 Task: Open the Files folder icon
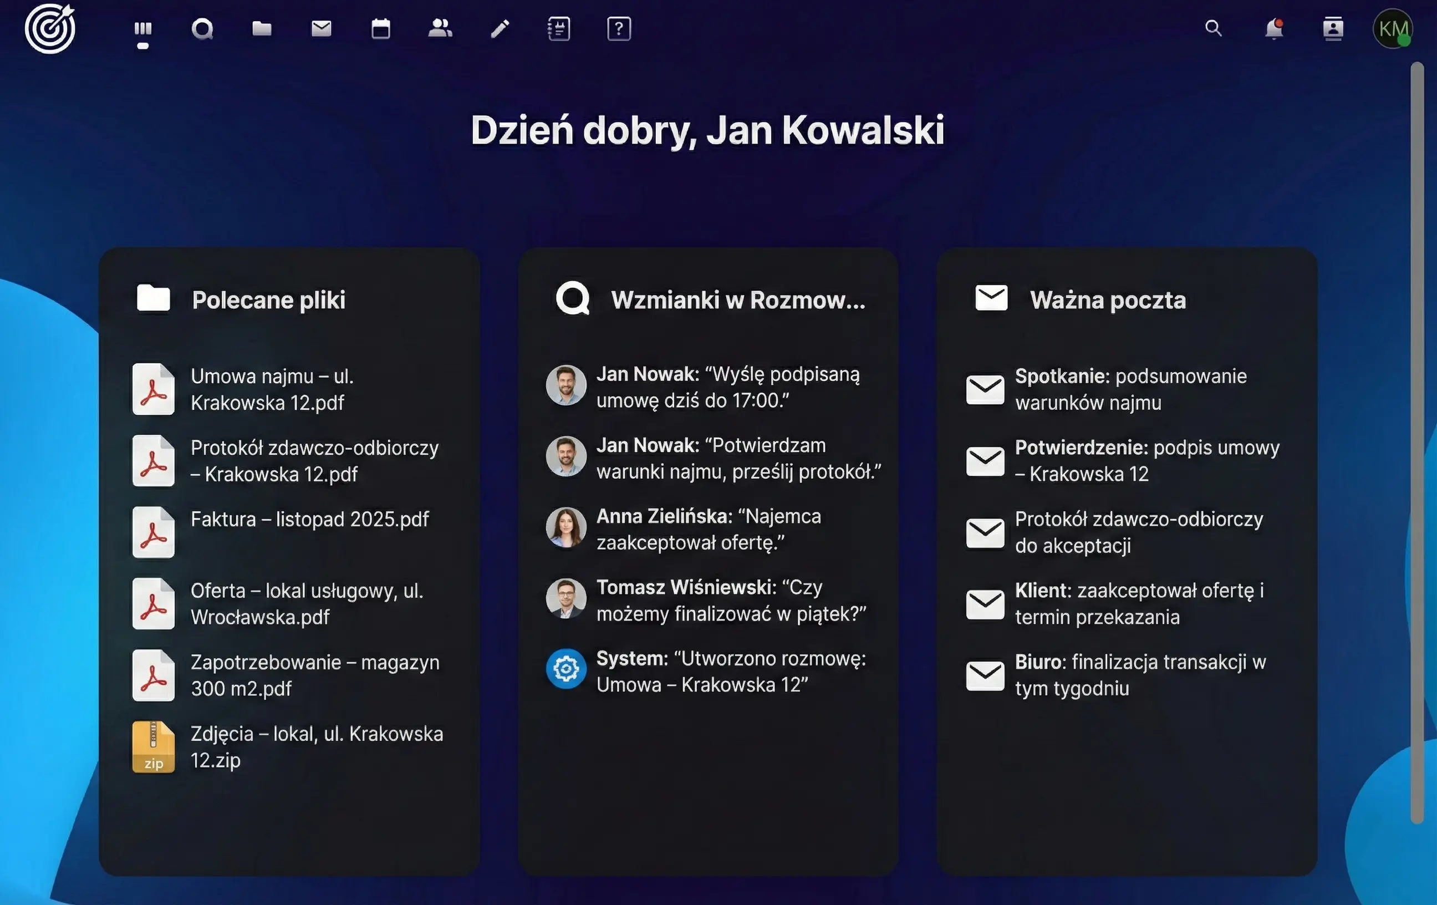[261, 29]
